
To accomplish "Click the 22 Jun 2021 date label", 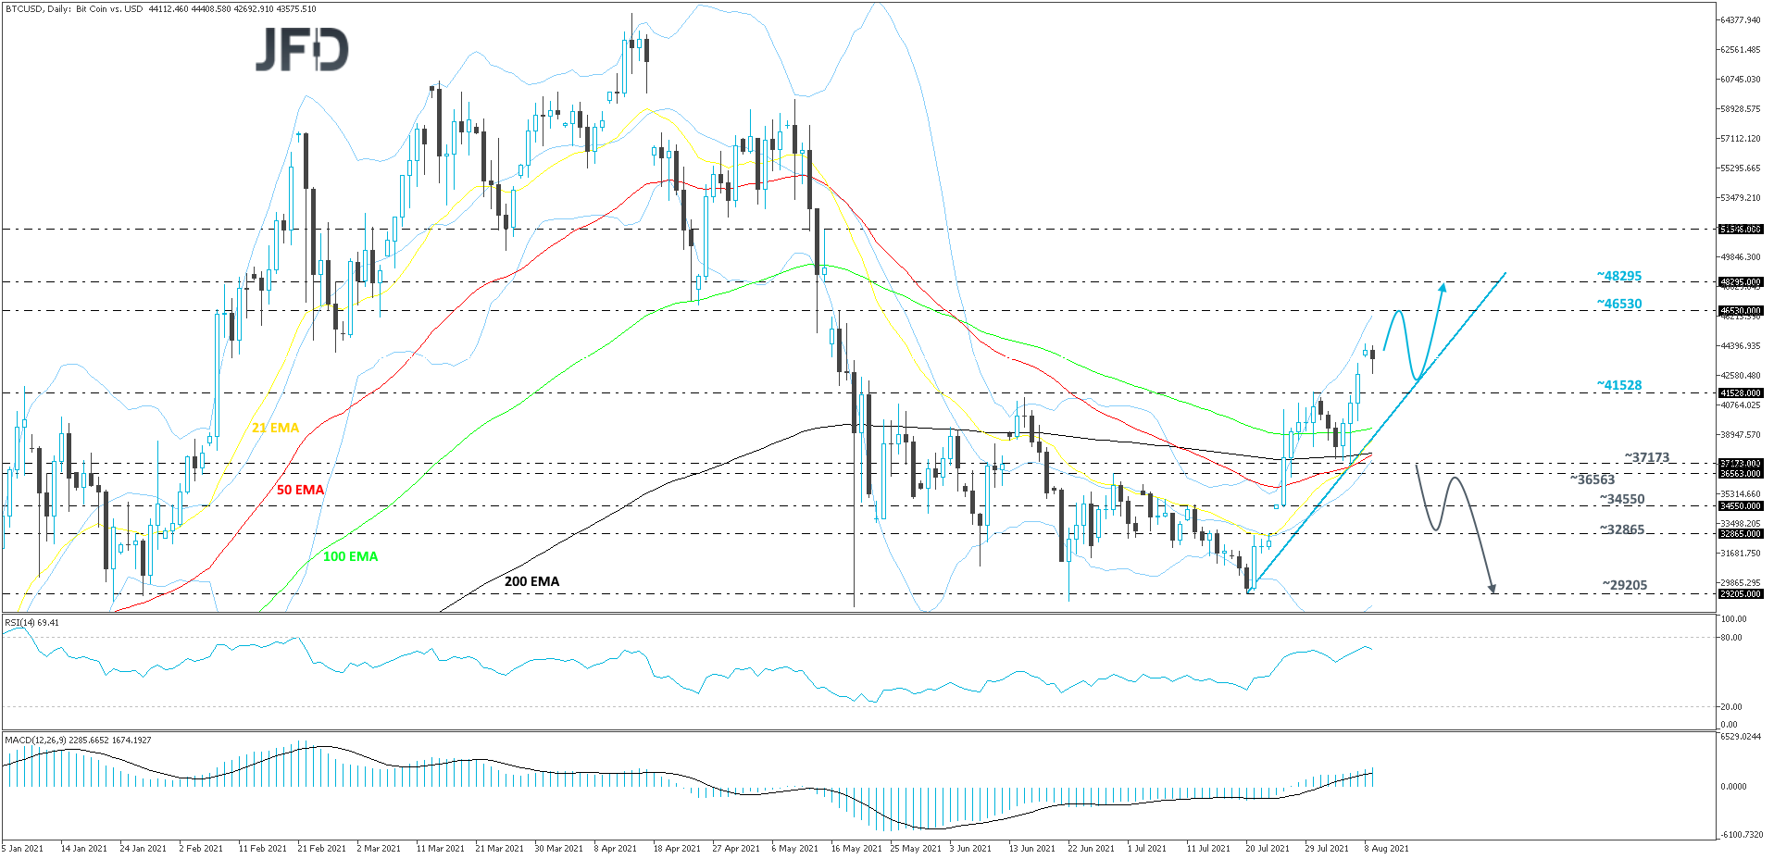I will coord(1091,849).
